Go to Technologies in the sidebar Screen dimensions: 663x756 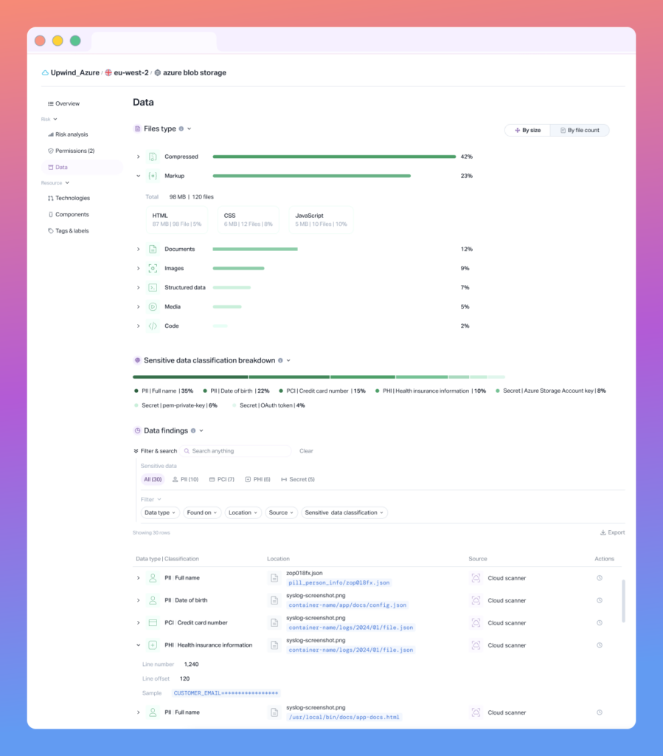click(72, 198)
